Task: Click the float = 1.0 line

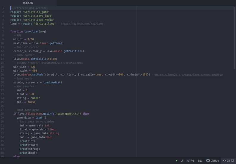Action: tap(25, 94)
